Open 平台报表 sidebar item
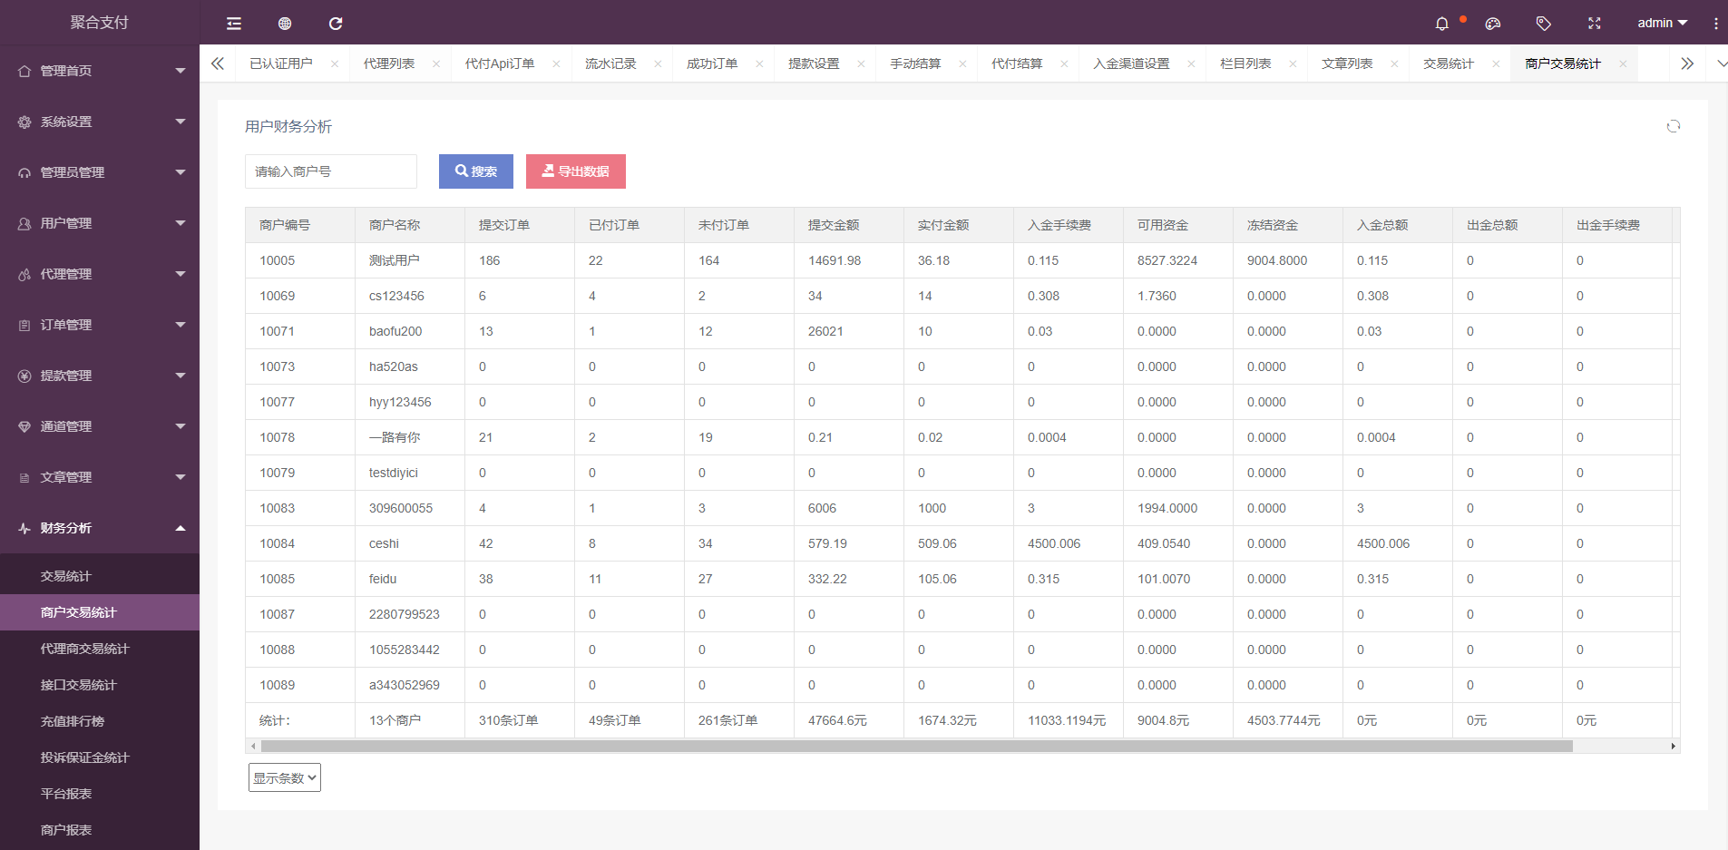 click(100, 794)
